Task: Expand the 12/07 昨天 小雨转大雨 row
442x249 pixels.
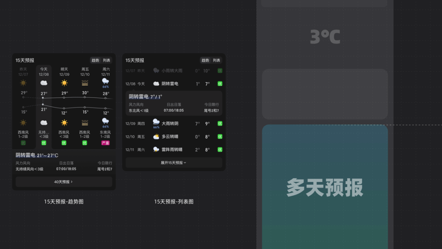Action: click(x=174, y=71)
